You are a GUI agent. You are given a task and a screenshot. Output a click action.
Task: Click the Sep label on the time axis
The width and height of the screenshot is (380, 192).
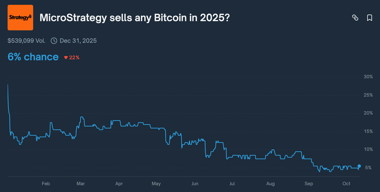point(309,183)
